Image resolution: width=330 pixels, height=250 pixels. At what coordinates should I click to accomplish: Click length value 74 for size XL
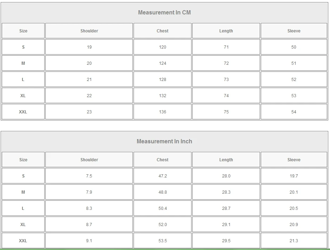(x=226, y=96)
